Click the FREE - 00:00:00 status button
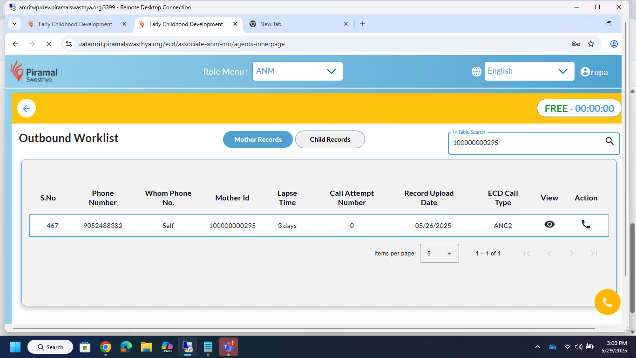 579,108
